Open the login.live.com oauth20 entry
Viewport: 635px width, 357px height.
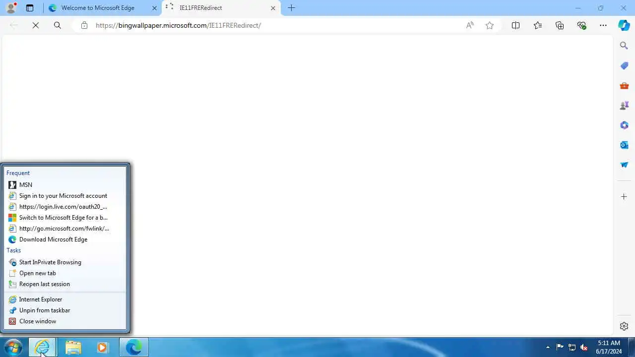coord(65,206)
